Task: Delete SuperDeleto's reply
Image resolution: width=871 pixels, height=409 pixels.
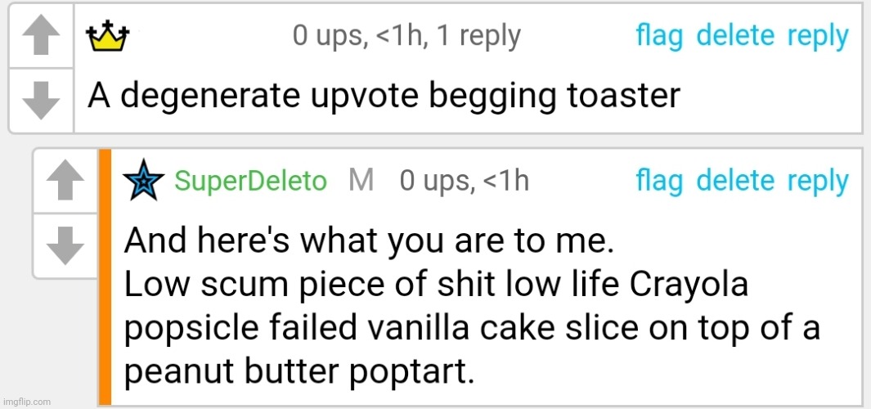Action: click(x=735, y=181)
